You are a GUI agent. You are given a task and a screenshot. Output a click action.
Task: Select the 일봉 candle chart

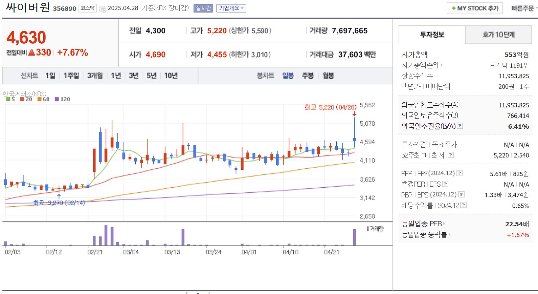click(288, 76)
